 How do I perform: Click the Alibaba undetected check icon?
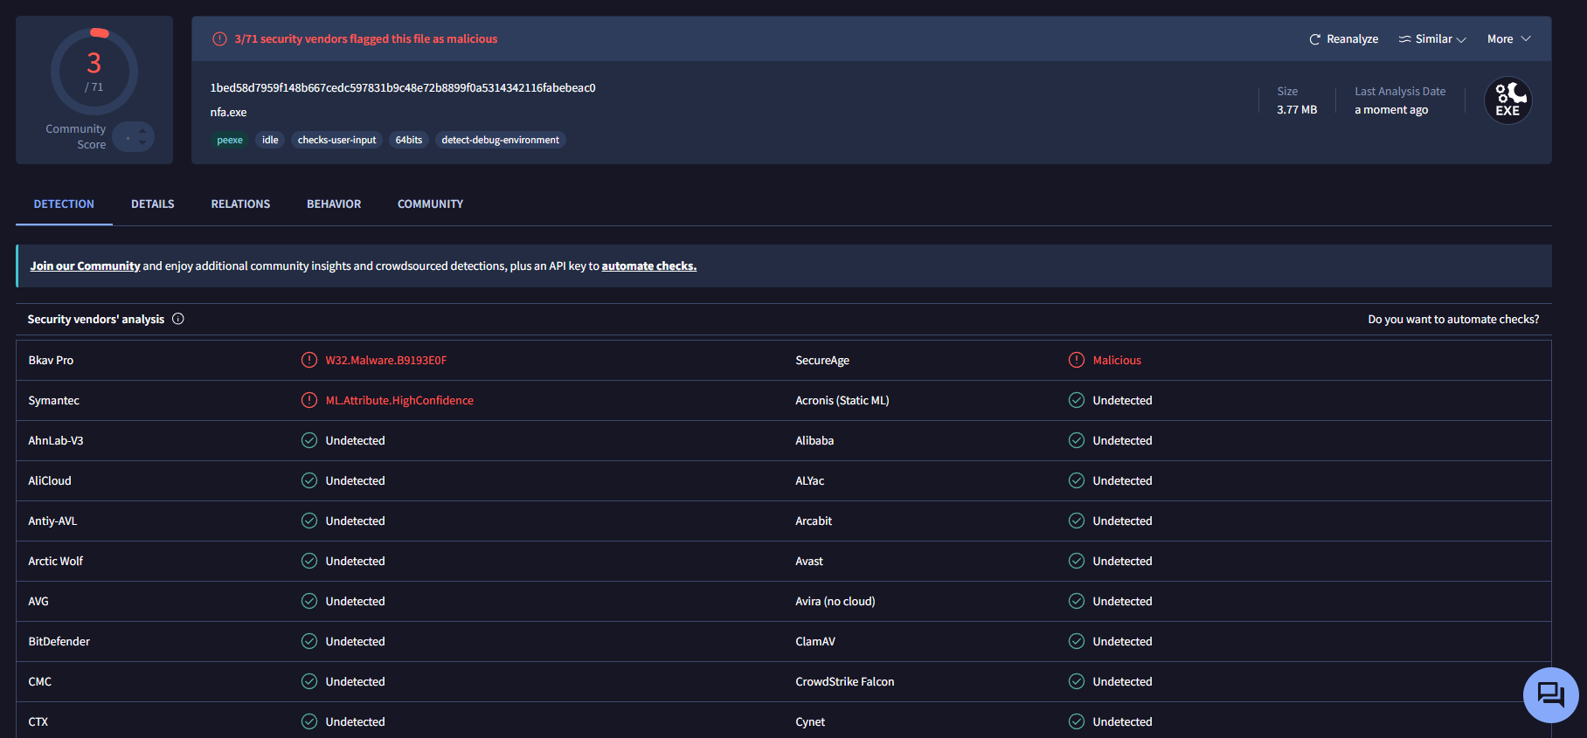(x=1077, y=440)
